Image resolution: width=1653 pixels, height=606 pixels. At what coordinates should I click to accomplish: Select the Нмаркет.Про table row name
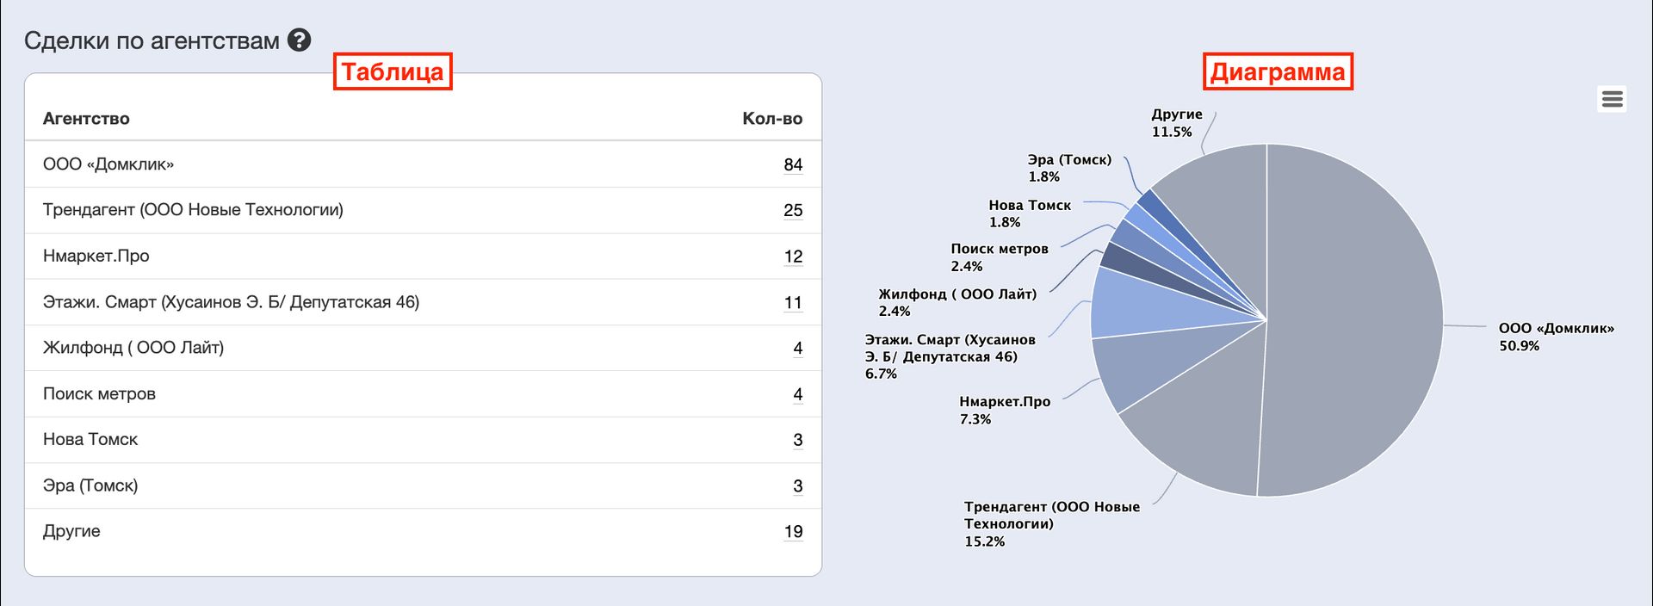coord(96,256)
